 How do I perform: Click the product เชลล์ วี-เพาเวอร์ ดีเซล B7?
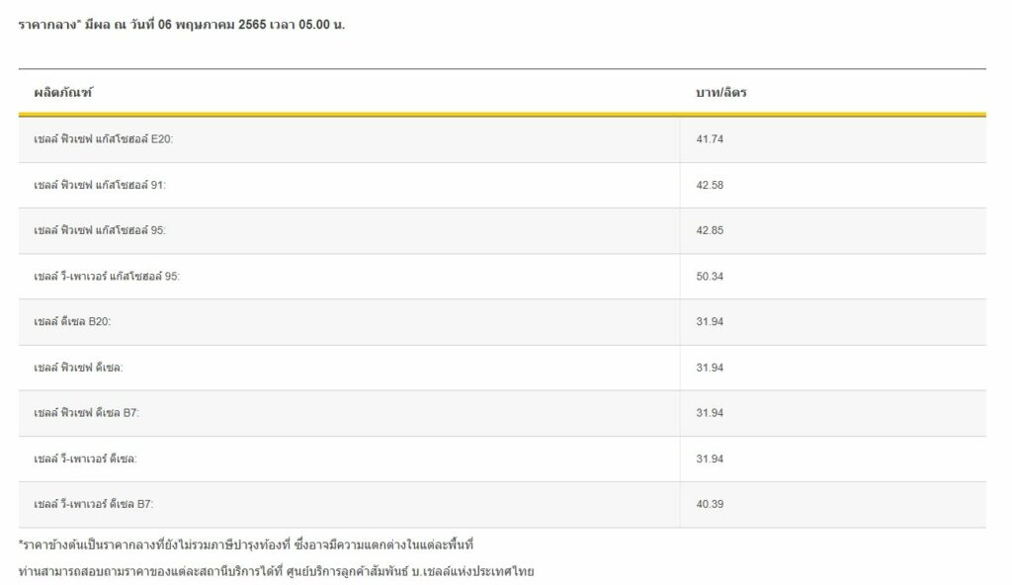point(94,504)
